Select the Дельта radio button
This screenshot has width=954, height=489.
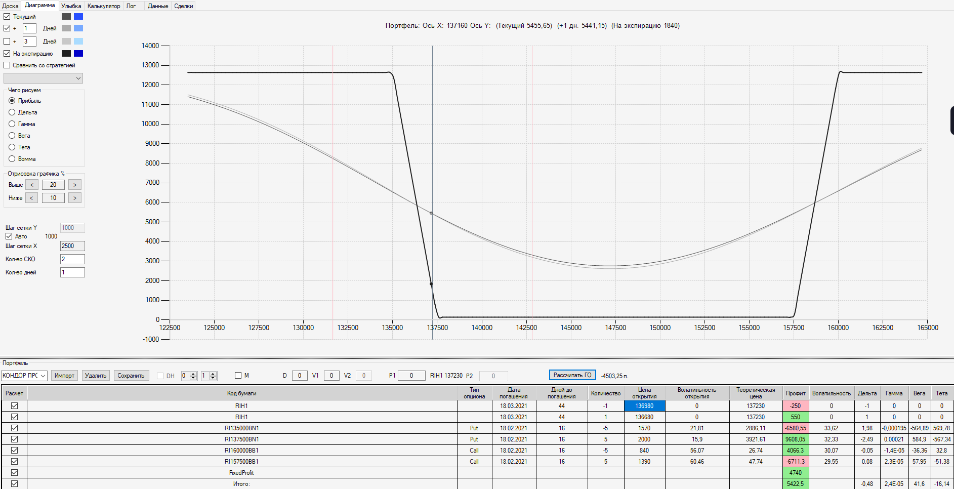point(12,112)
